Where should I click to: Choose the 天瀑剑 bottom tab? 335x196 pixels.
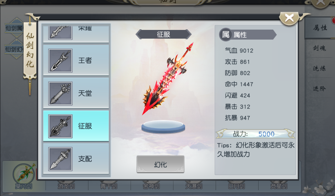tap(194, 186)
